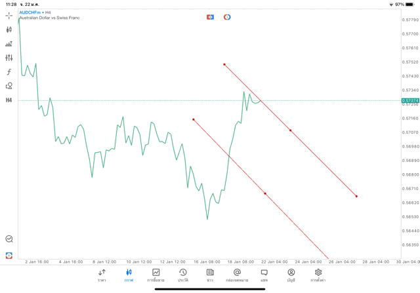Open the ข่าว news tab

click(210, 275)
